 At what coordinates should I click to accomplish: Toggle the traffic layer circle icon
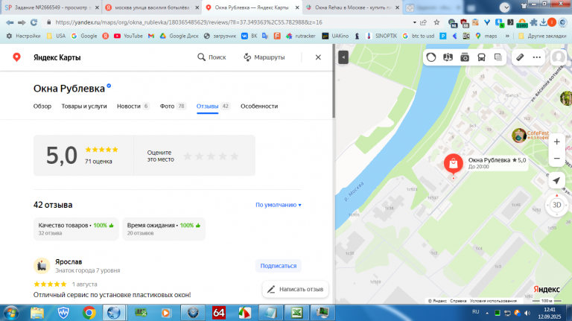[x=431, y=57]
